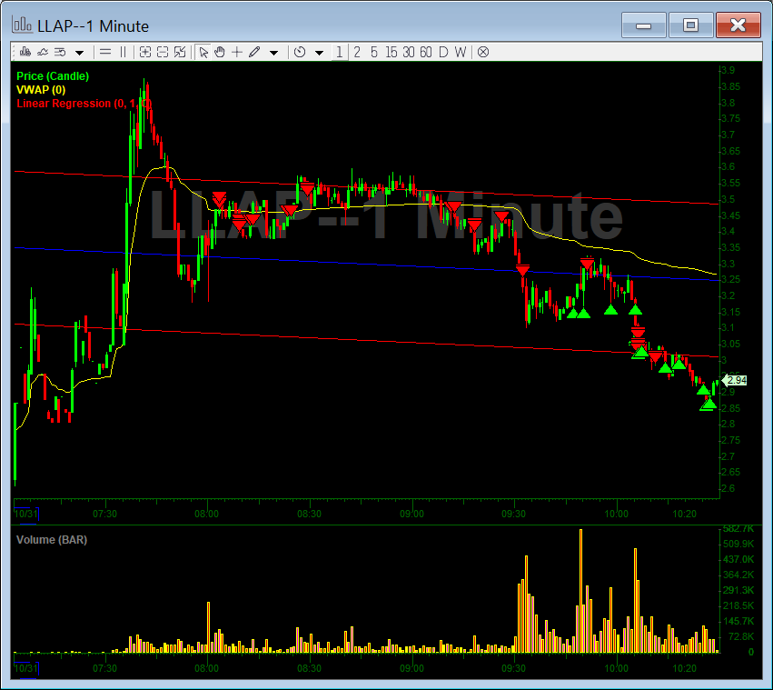Open the chart style dropdown arrow
The height and width of the screenshot is (690, 773).
click(79, 52)
